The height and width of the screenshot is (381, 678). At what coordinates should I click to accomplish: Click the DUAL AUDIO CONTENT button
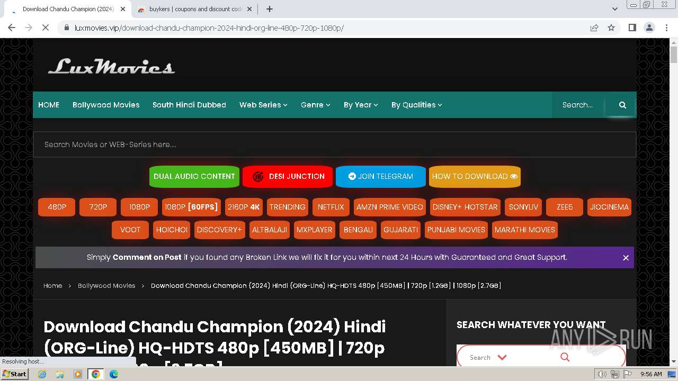[194, 176]
